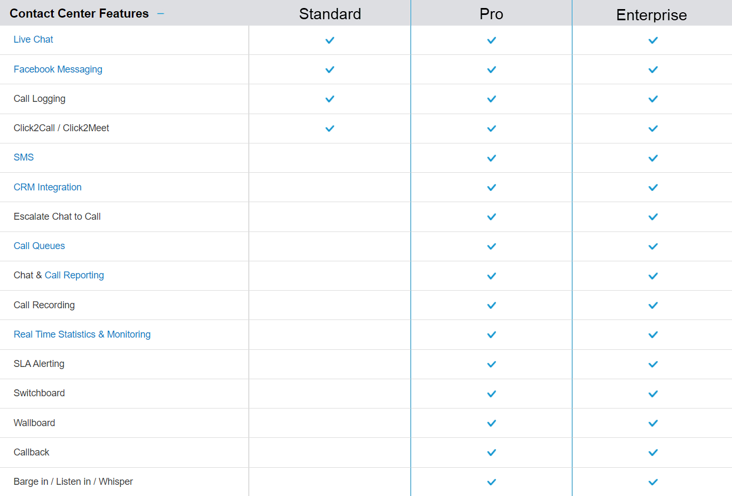The width and height of the screenshot is (732, 496).
Task: Click Pro checkmark for Facebook Messaging
Action: tap(492, 70)
